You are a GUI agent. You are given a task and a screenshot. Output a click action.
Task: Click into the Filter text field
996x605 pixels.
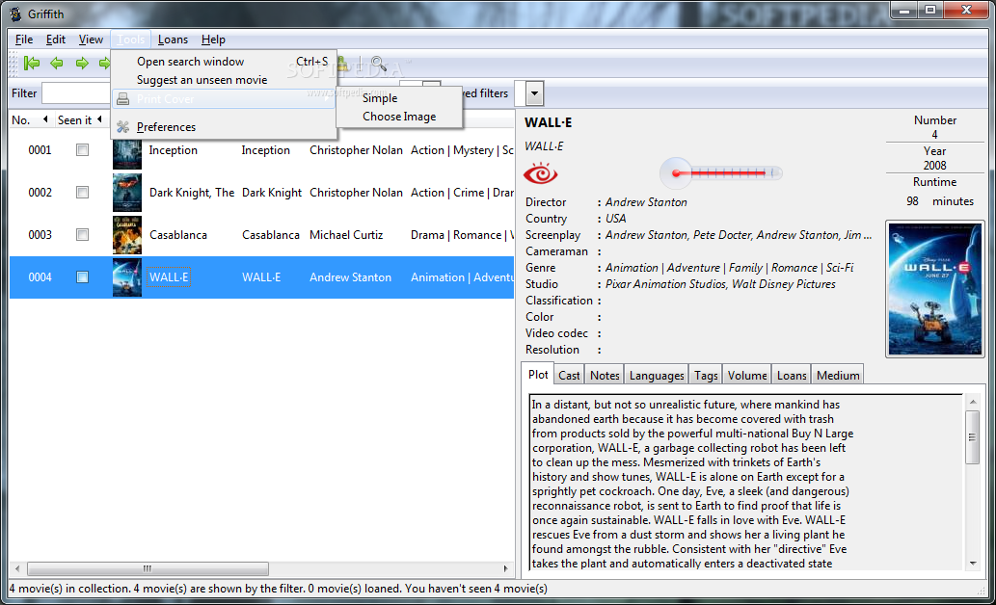tap(76, 93)
